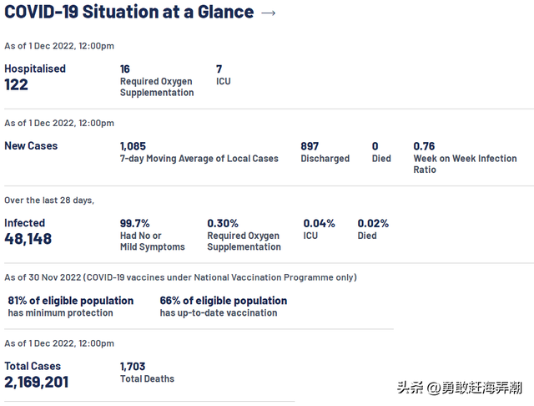
Task: Click 66% of eligible population up-to-date vaccination
Action: [223, 306]
